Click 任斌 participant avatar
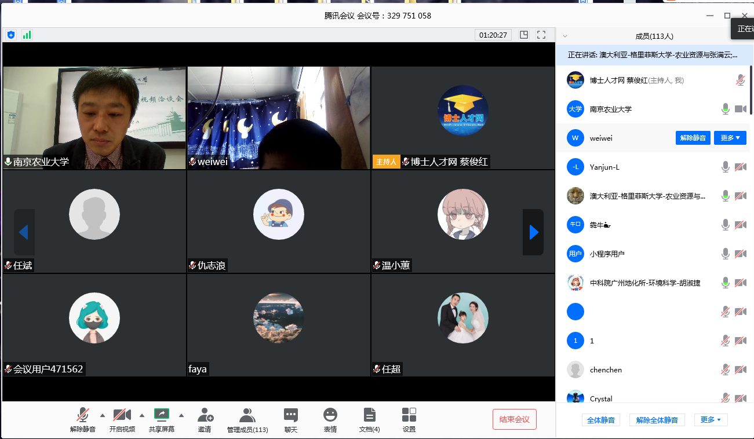Screen dimensions: 754x439 coord(94,214)
